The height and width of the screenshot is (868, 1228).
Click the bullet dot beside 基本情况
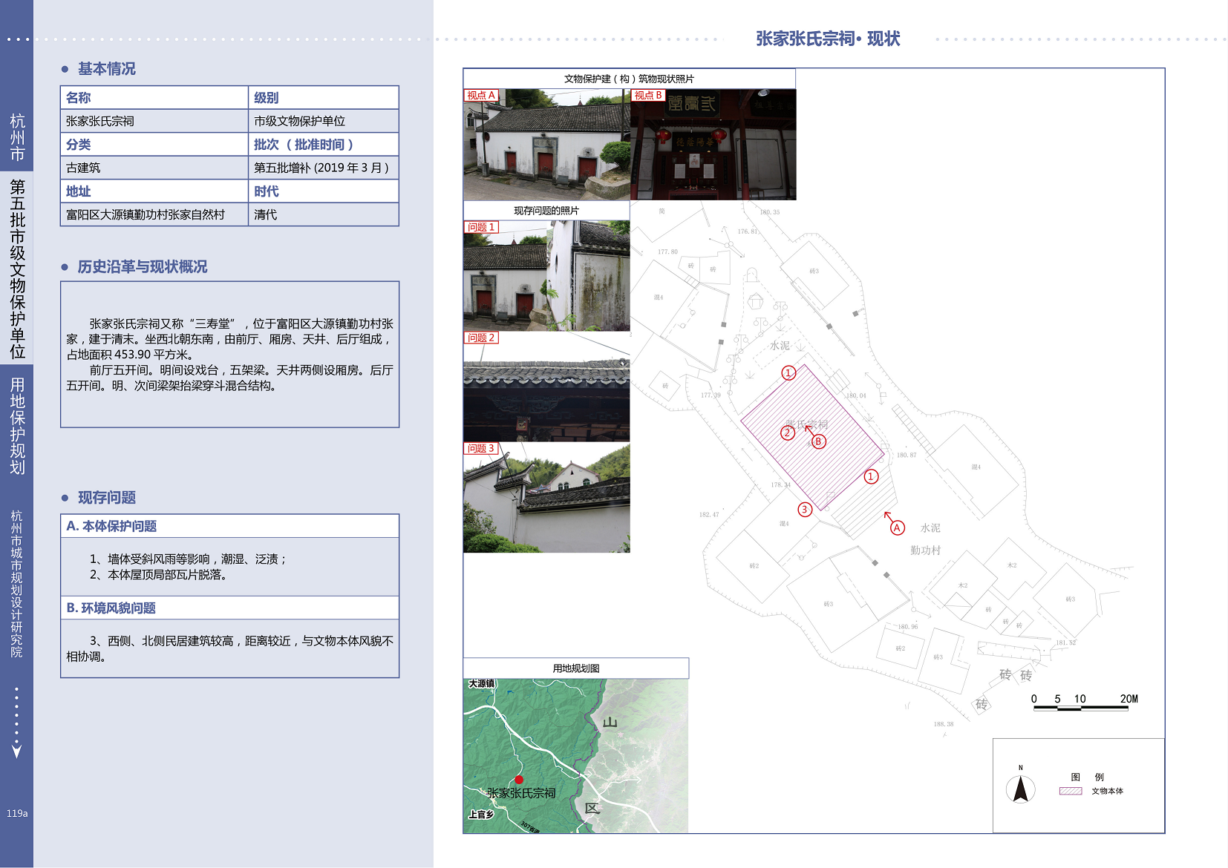(x=65, y=69)
